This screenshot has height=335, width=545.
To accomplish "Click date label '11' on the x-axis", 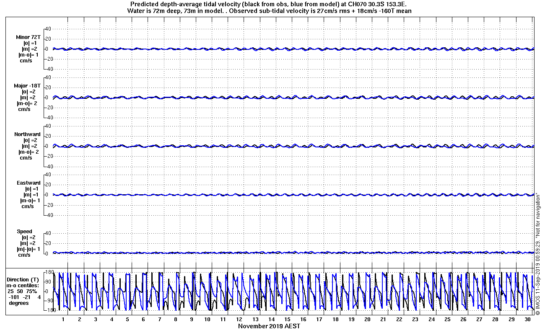I will click(x=223, y=319).
